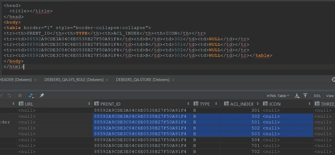This screenshot has width=335, height=155.
Task: Select the ACL_INDEX cell 504
Action: pos(241,140)
